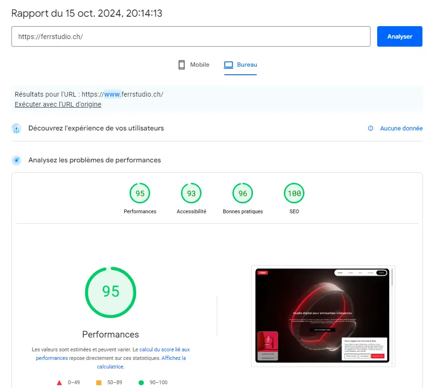Click the website screenshot thumbnail
431x388 pixels.
pos(323,316)
